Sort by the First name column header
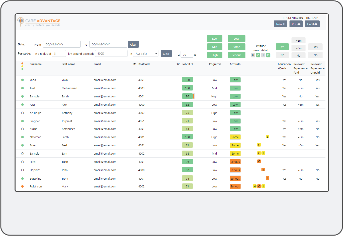Viewport: 343px width, 236px height. tap(68, 64)
